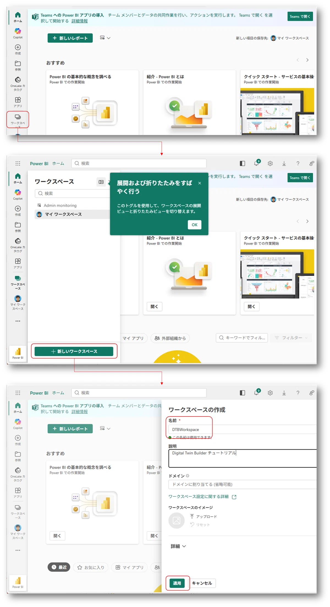
Task: Click the workspace image placeholder
Action: [x=176, y=520]
